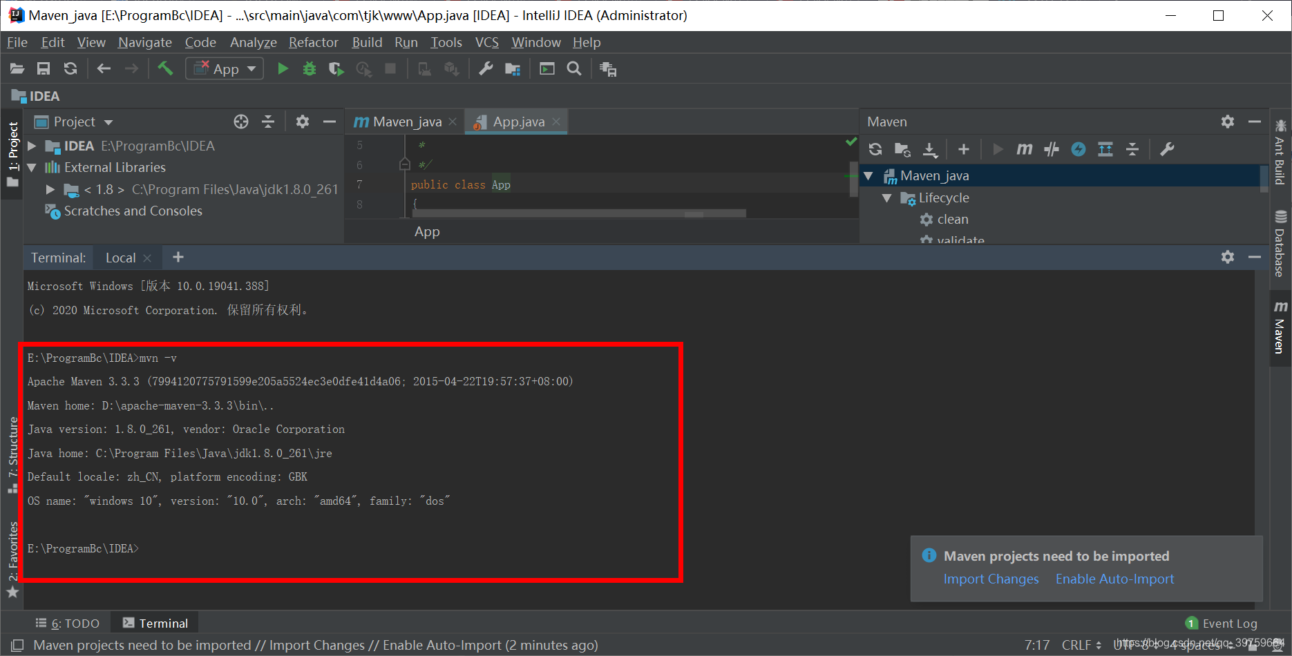Click Execute Maven Goal m icon
1292x656 pixels.
click(1025, 149)
